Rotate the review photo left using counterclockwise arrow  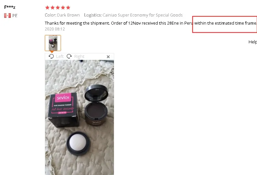tap(51, 56)
